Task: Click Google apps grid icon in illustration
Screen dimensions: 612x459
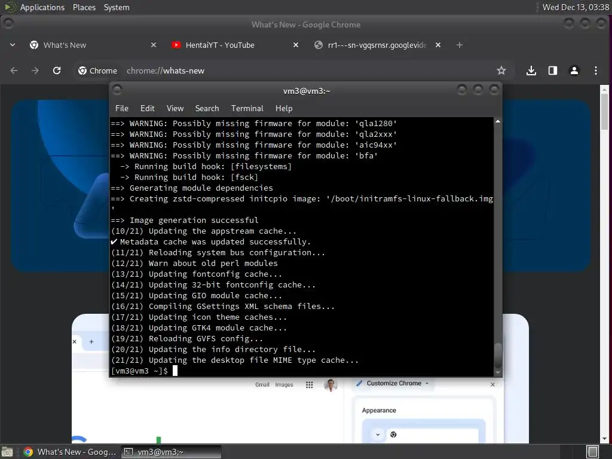Action: [x=309, y=385]
